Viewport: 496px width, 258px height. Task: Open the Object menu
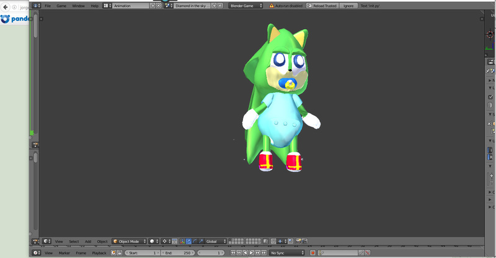pyautogui.click(x=102, y=241)
